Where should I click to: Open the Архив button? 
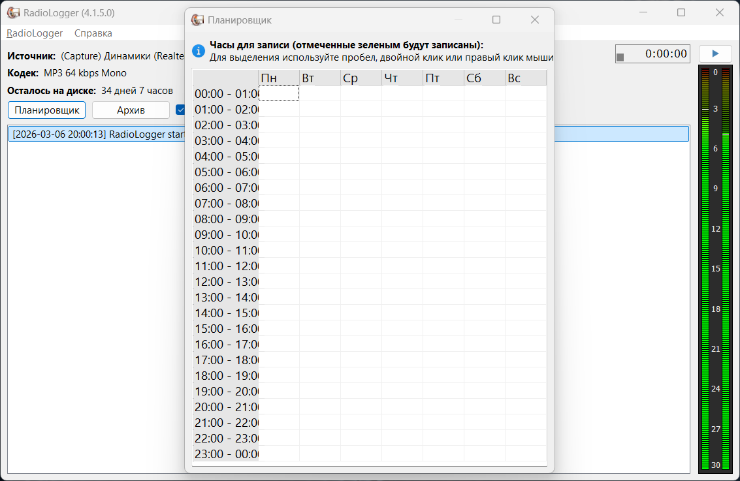pos(131,110)
